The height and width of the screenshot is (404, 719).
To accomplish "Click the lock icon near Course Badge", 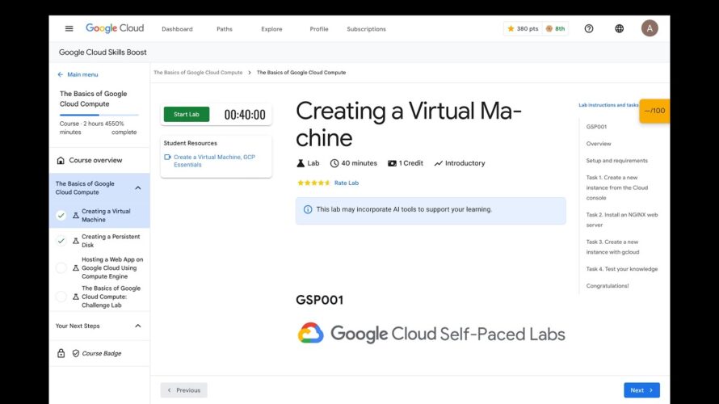I will click(x=61, y=353).
